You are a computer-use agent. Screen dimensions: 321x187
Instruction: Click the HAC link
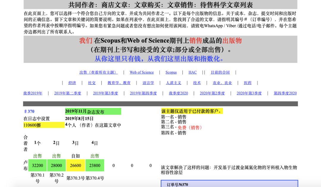click(193, 72)
